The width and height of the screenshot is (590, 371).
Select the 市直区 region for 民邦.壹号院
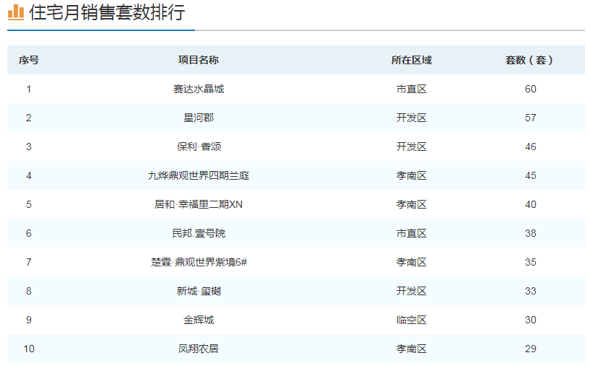(411, 233)
